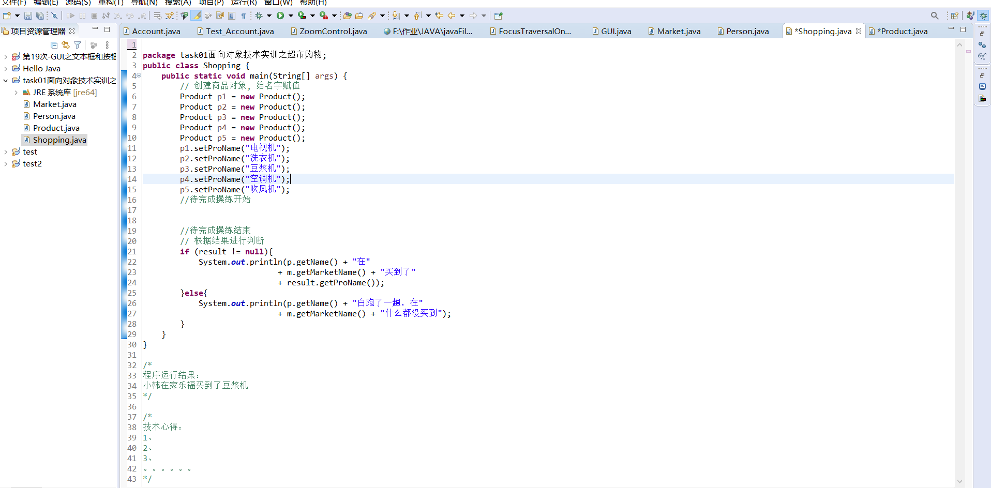Click the Pin Editor icon
The image size is (991, 488).
point(499,16)
